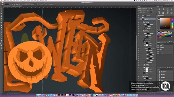The image size is (174, 97).
Task: Open the Layers filter Kind dropdown
Action: pos(141,8)
